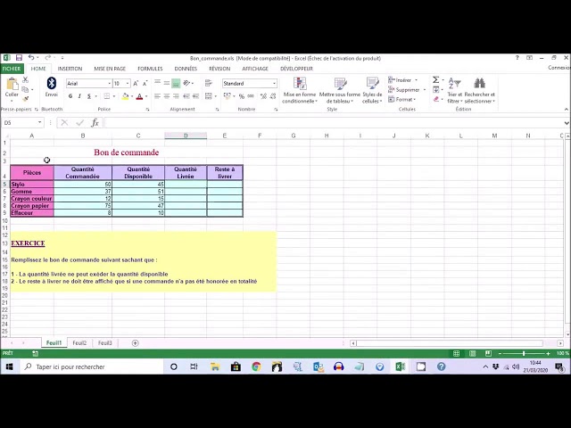
Task: Click the Insérer cells button
Action: click(x=402, y=80)
